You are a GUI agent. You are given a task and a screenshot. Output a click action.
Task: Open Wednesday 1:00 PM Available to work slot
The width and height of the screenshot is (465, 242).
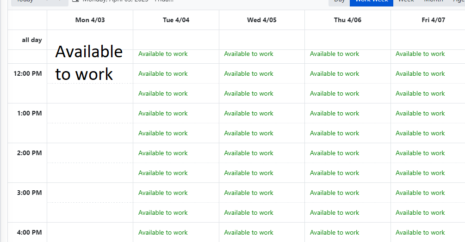click(248, 113)
